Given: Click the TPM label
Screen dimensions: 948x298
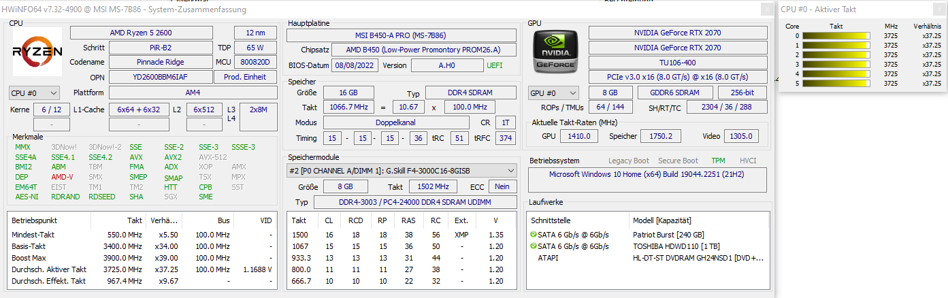Looking at the screenshot, I should tap(718, 161).
